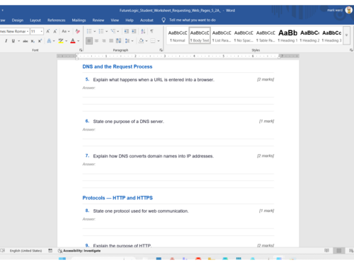
Task: Apply yellow text highlight color
Action: click(61, 41)
